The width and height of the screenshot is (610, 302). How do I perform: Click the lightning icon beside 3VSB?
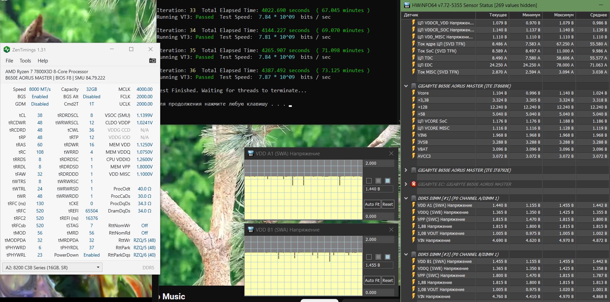pos(414,142)
